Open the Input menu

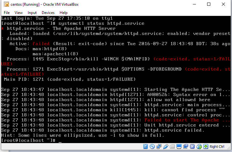point(32,13)
